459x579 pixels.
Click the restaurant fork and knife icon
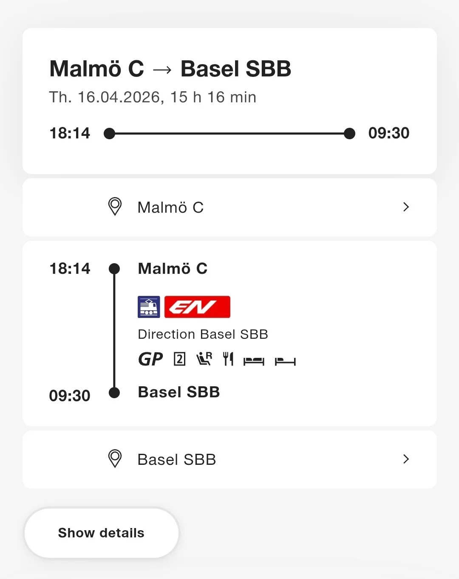coord(228,359)
